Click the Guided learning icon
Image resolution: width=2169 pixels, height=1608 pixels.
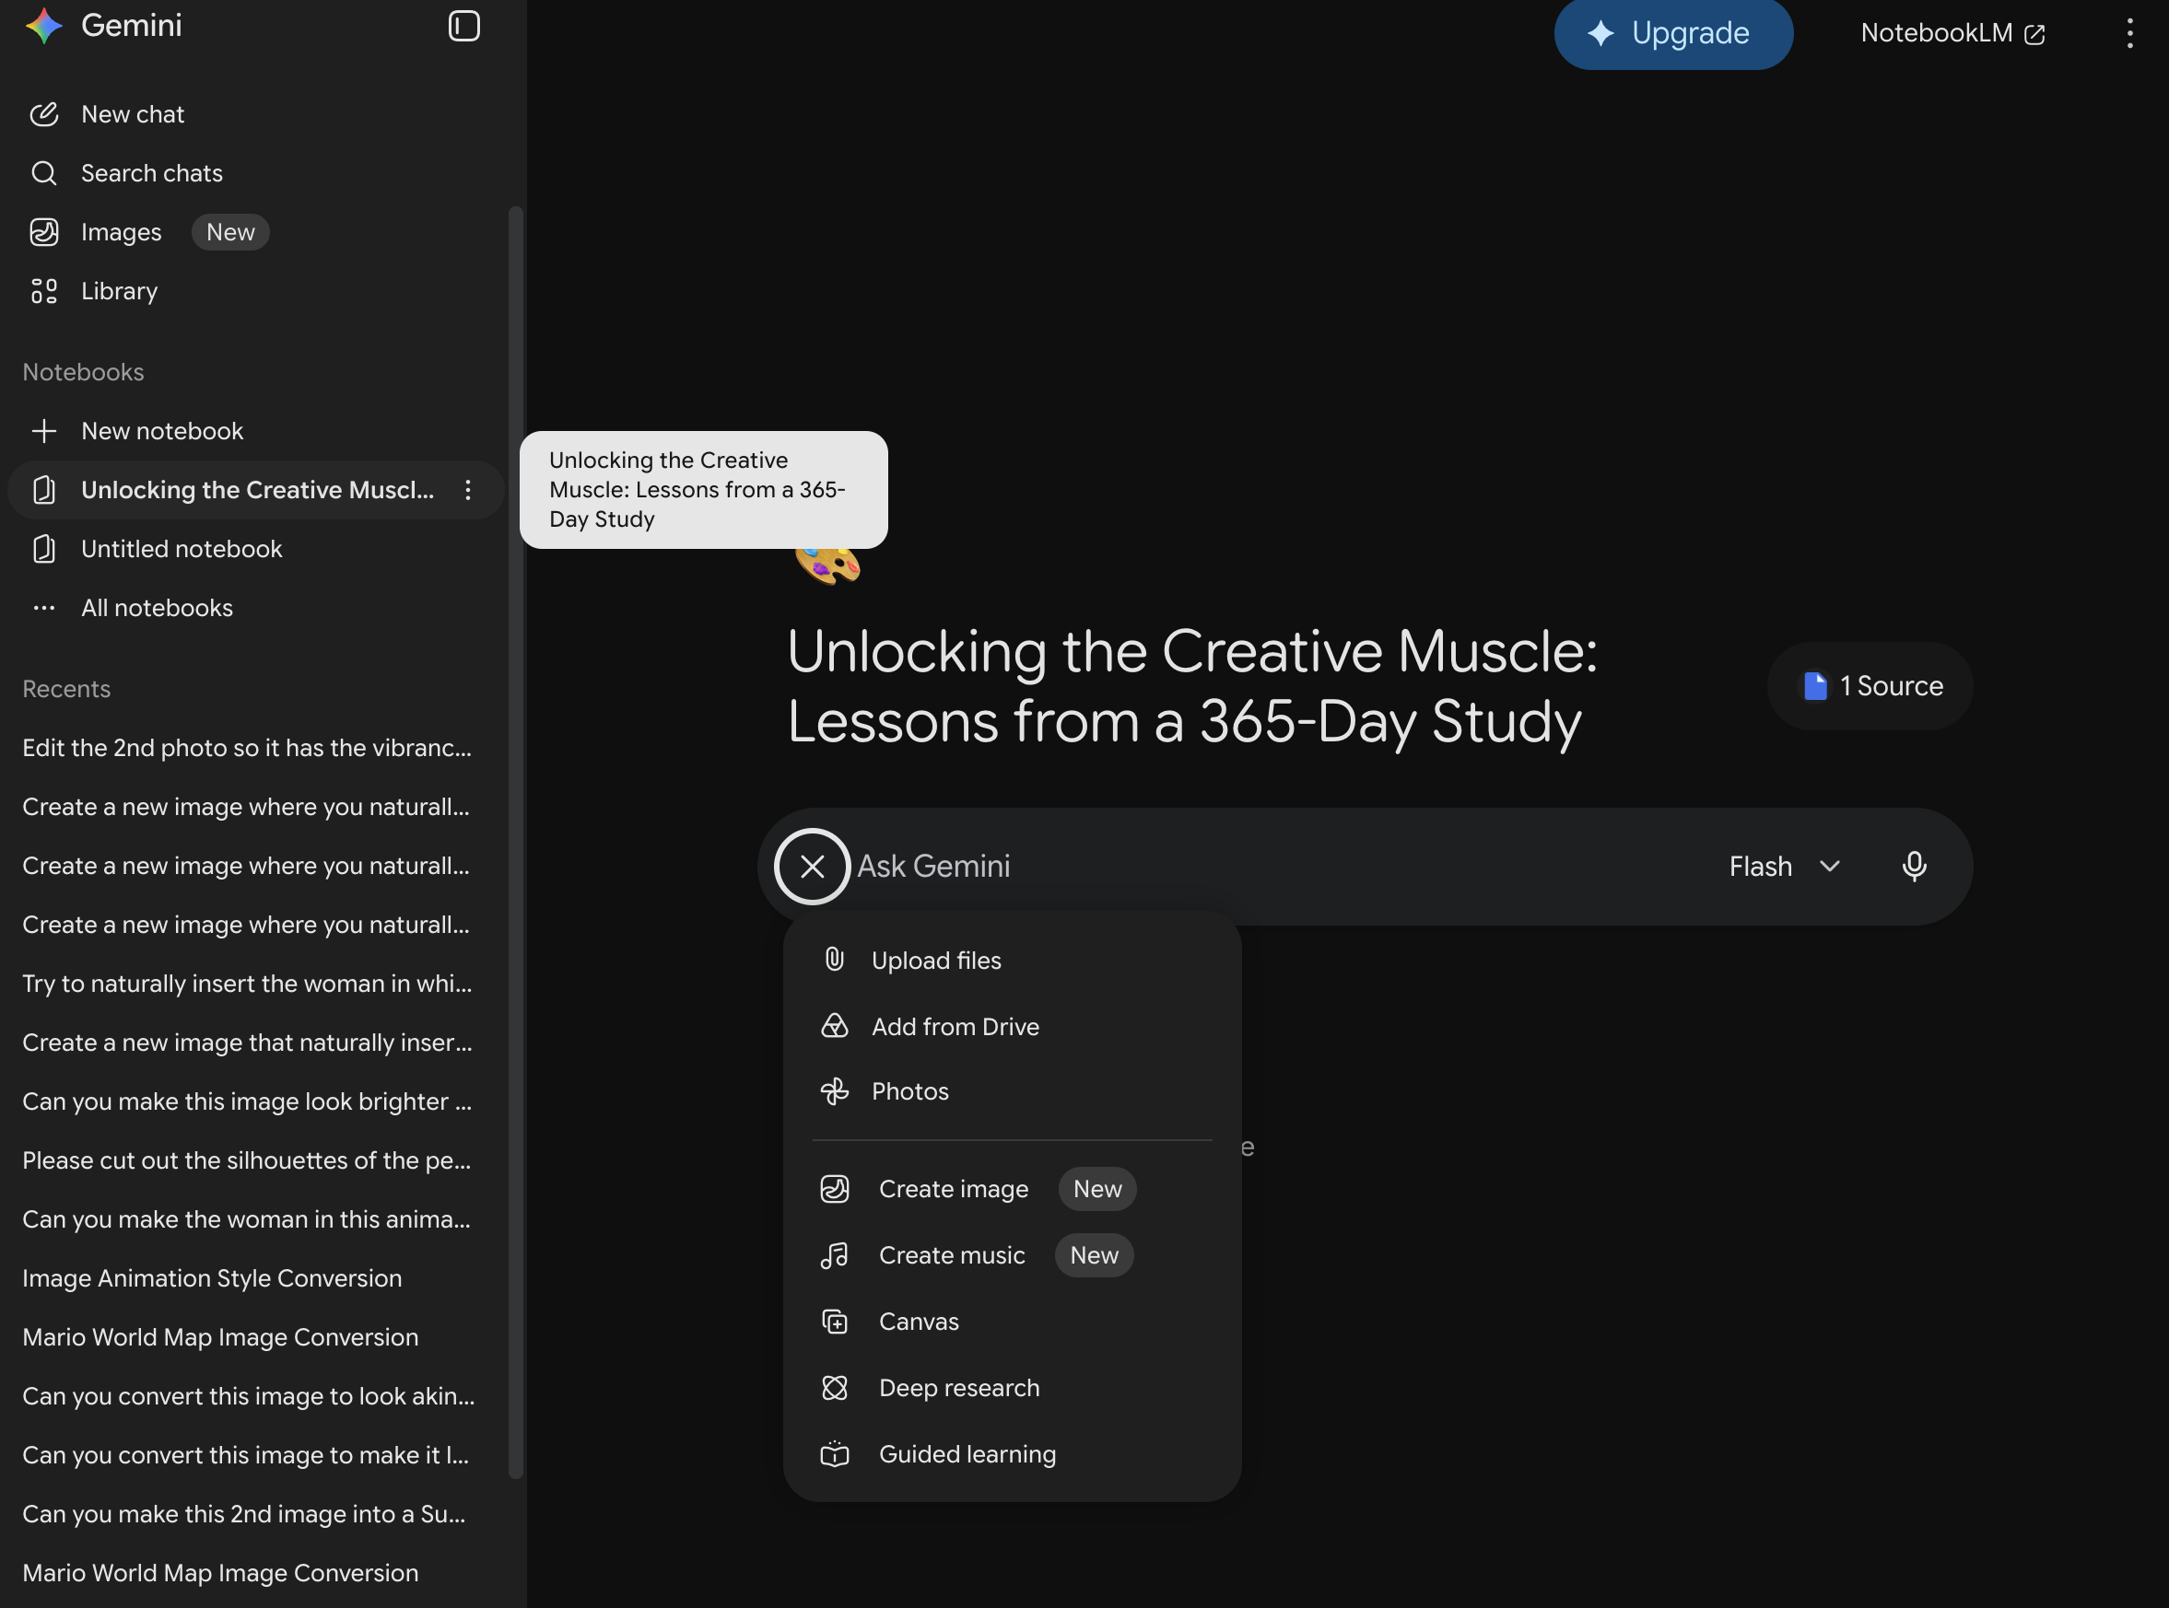click(x=835, y=1453)
